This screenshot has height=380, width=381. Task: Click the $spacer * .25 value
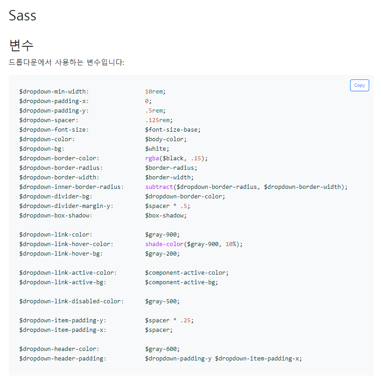point(169,320)
